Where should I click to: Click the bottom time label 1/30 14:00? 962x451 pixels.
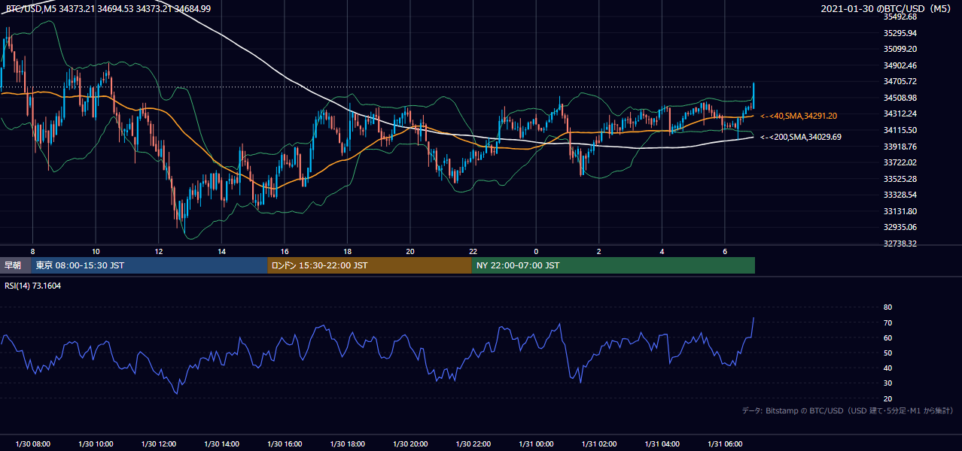coord(221,443)
